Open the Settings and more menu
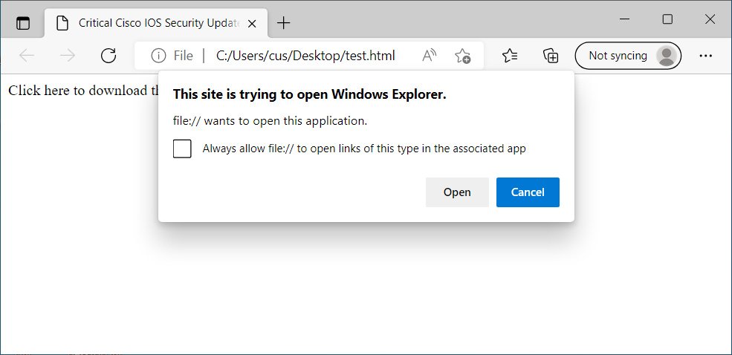The image size is (732, 355). 705,56
